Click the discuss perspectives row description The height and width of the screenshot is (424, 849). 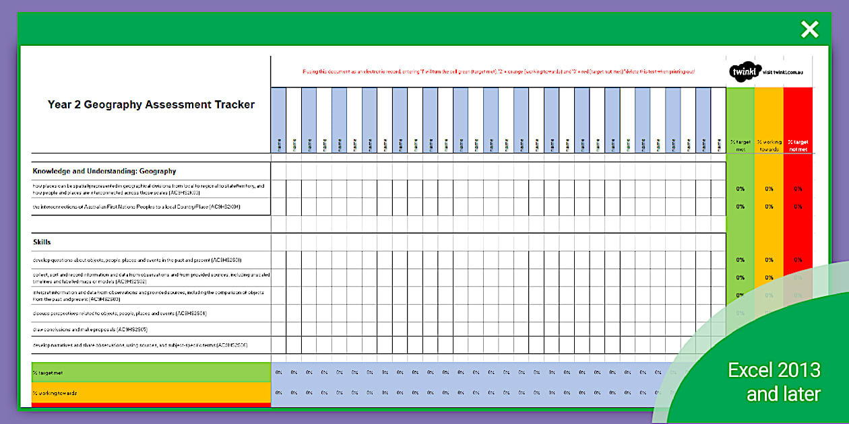[119, 313]
